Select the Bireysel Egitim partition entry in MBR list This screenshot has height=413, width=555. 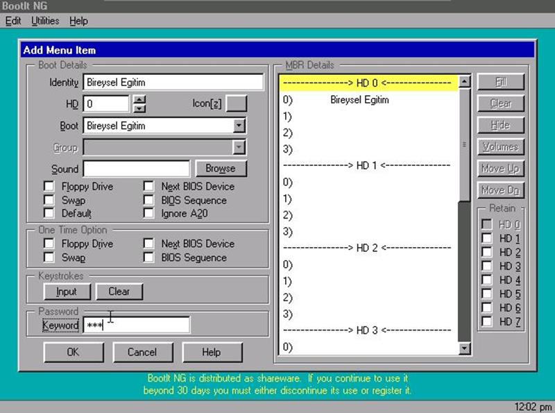coord(368,100)
